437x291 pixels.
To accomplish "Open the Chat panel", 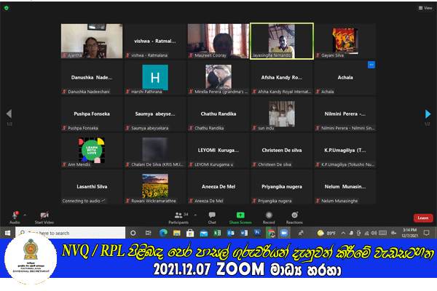I will [212, 218].
